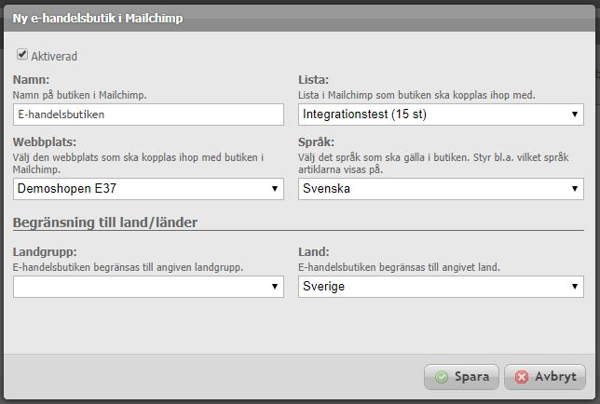Click the arrow of the Språk combo box
The image size is (600, 404).
click(574, 189)
